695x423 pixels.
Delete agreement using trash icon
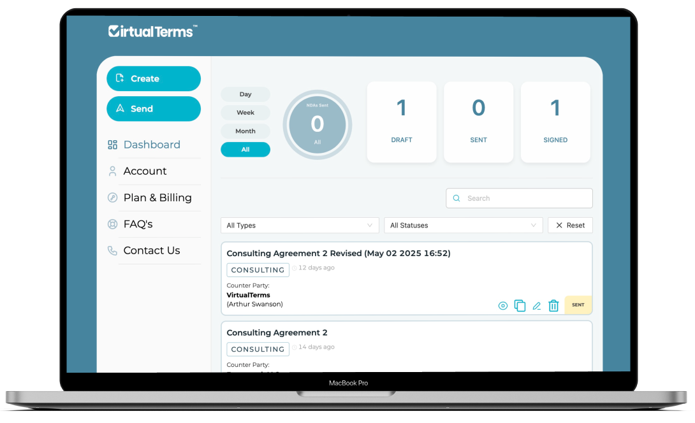[x=553, y=306]
